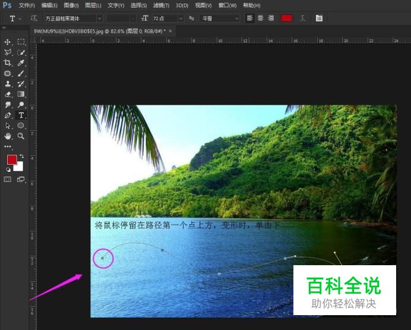Select the Patch healing tool
Image resolution: width=411 pixels, height=330 pixels.
pyautogui.click(x=7, y=74)
